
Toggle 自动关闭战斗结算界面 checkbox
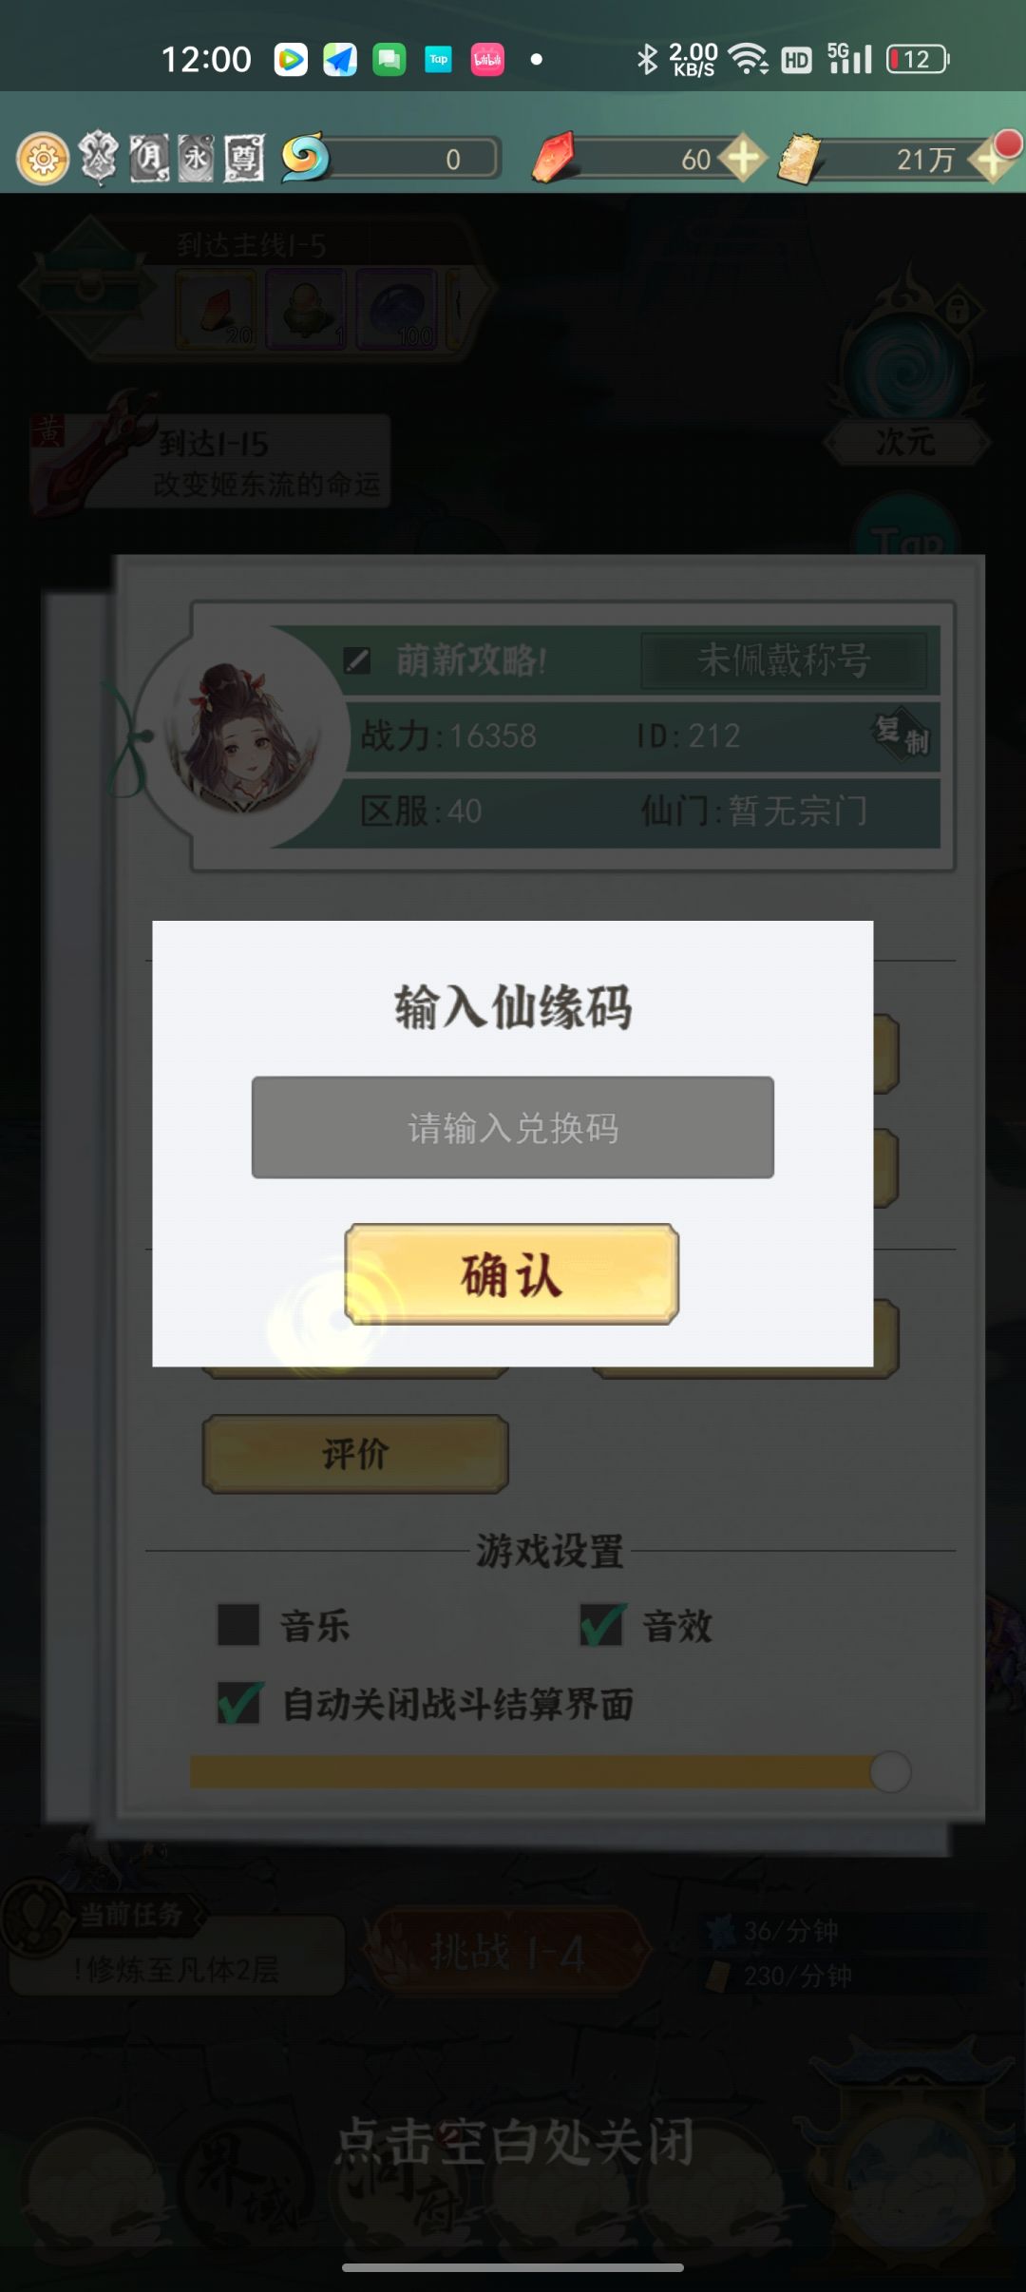[239, 1702]
